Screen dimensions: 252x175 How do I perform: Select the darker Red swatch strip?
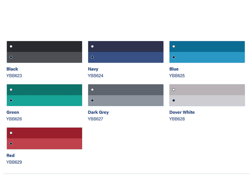point(44,133)
